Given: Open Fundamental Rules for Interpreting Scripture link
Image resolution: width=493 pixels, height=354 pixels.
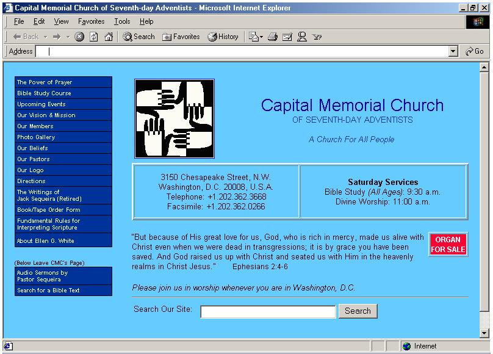Looking at the screenshot, I should (63, 224).
